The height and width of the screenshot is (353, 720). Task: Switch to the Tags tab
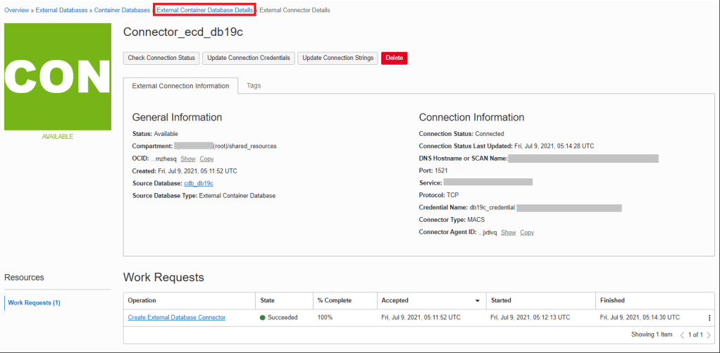click(254, 85)
